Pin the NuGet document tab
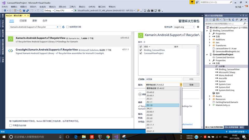 point(25,16)
